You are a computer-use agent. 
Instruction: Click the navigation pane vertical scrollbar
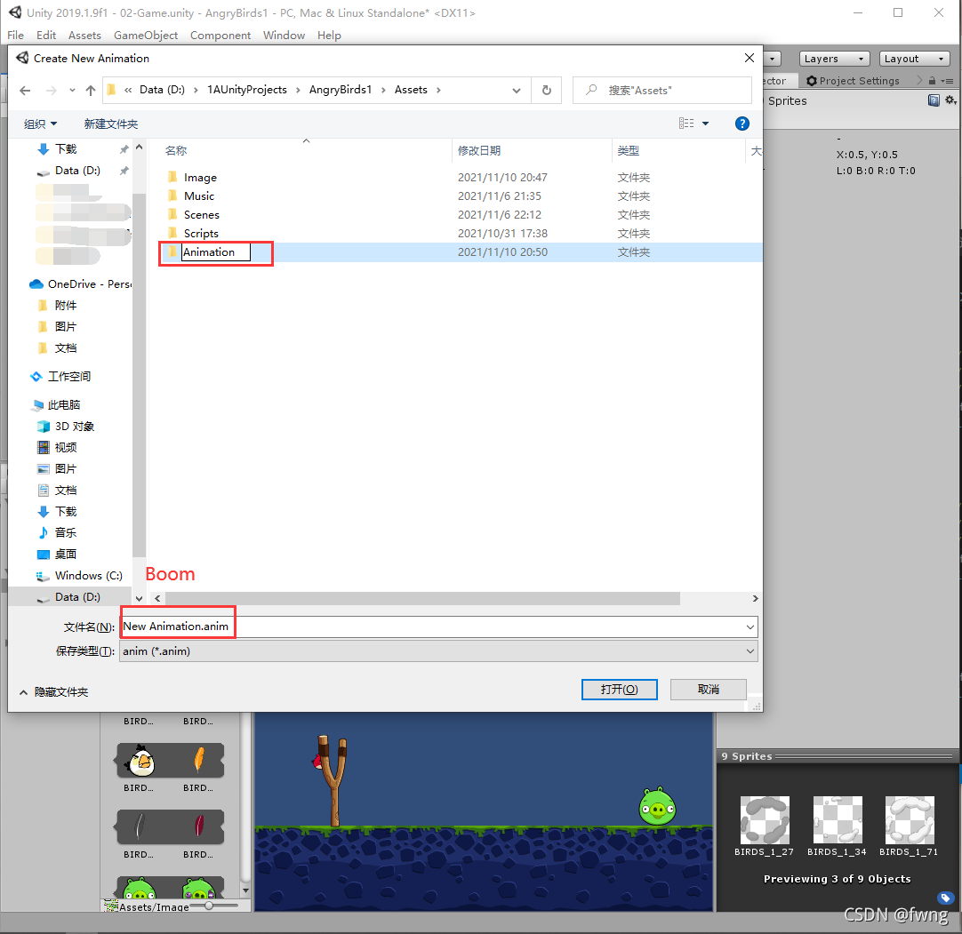[140, 376]
